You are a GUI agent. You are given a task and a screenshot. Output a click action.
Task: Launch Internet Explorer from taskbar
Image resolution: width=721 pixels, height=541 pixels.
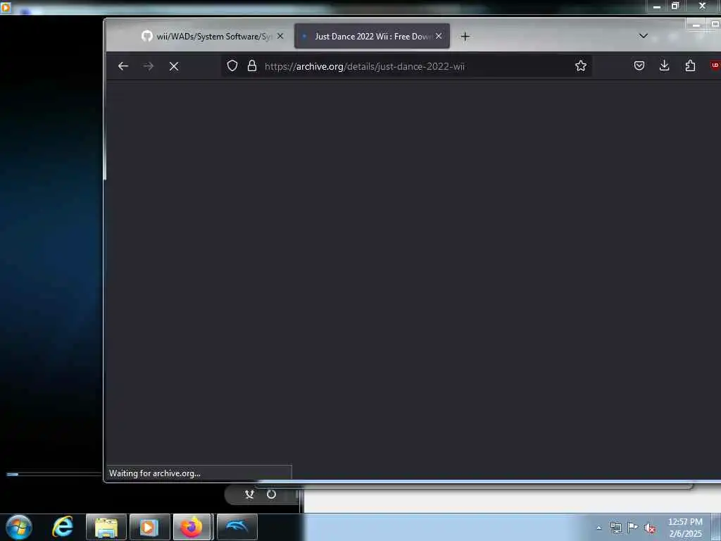[x=63, y=527]
